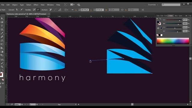Click the Black K slider track
This screenshot has height=108, width=192.
click(x=174, y=31)
